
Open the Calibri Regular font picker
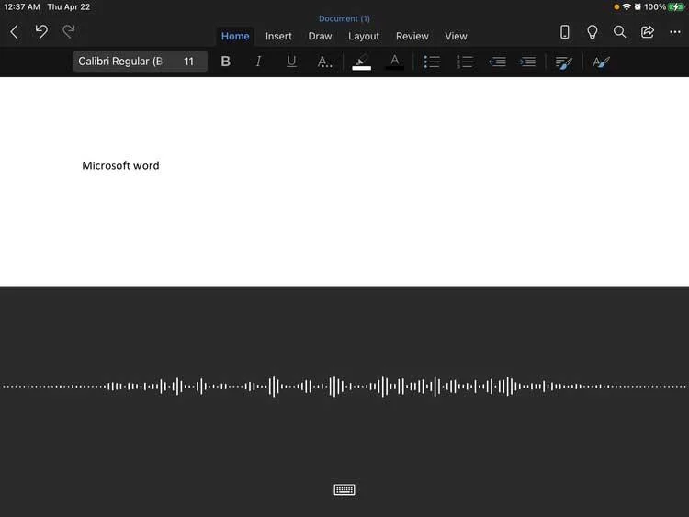(121, 61)
